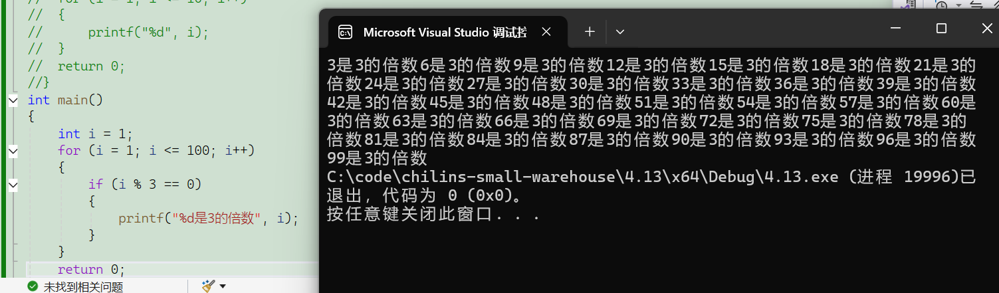Click the green no-issues-found checkmark icon

click(33, 286)
